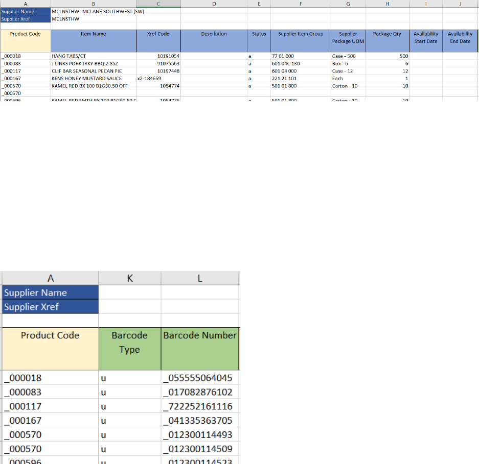Viewport: 479px width, 464px height.
Task: Select barcode _017082876102 cell
Action: pyautogui.click(x=200, y=392)
